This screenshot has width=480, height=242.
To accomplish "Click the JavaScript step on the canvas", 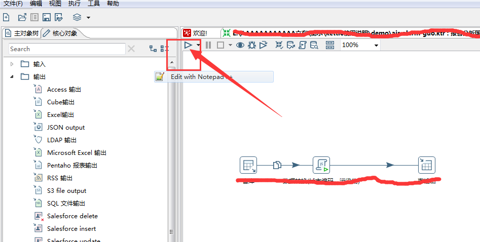I will click(321, 165).
